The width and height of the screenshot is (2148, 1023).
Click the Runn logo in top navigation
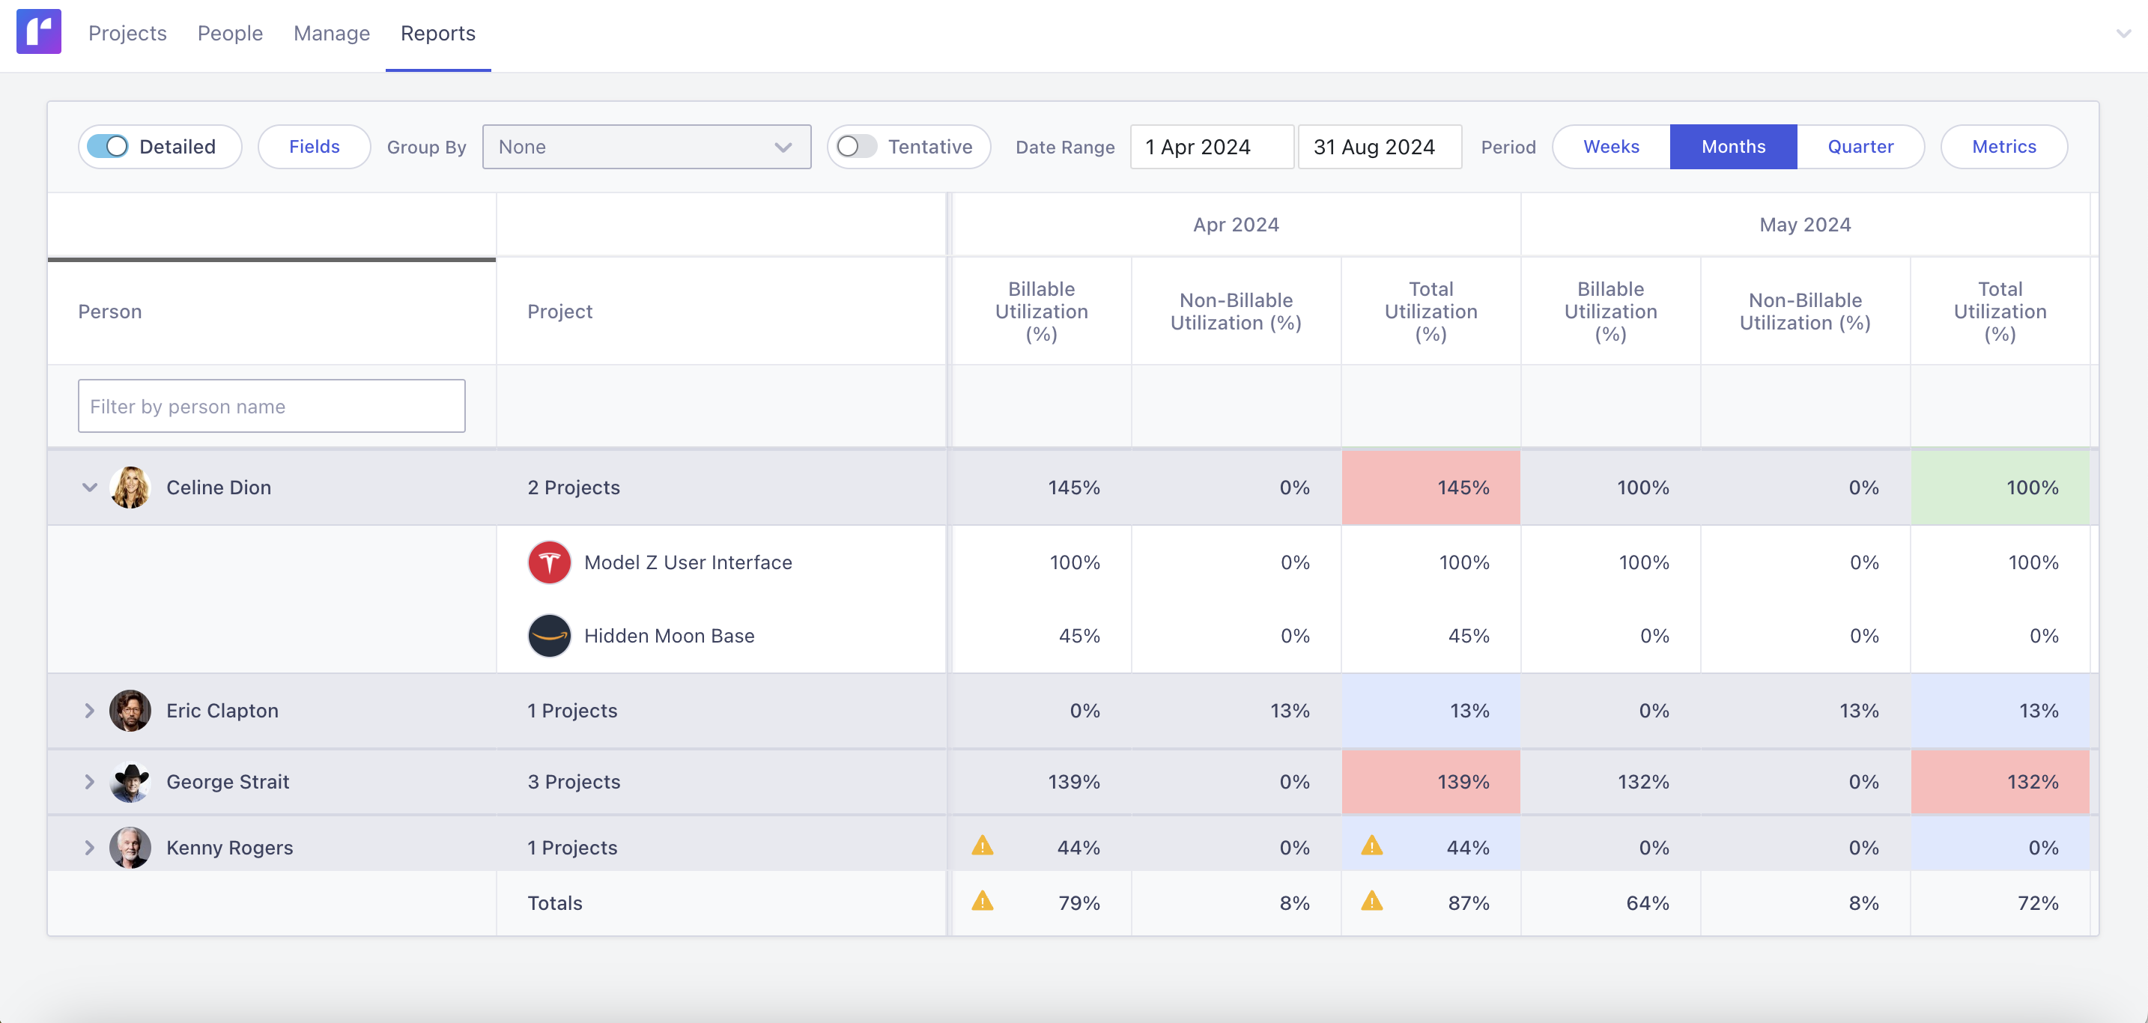tap(38, 31)
